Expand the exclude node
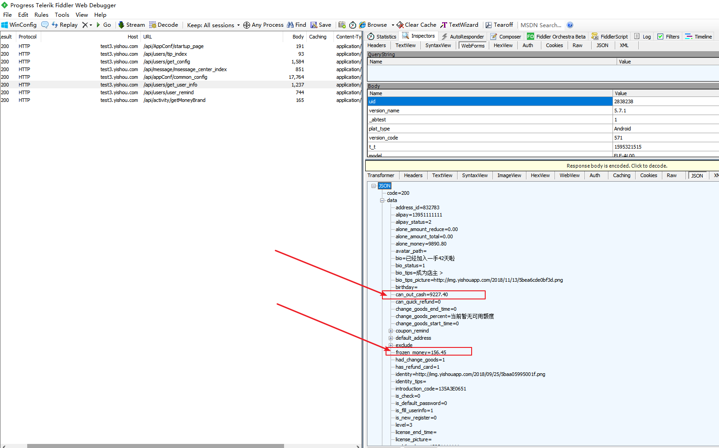The height and width of the screenshot is (448, 719). [x=391, y=345]
